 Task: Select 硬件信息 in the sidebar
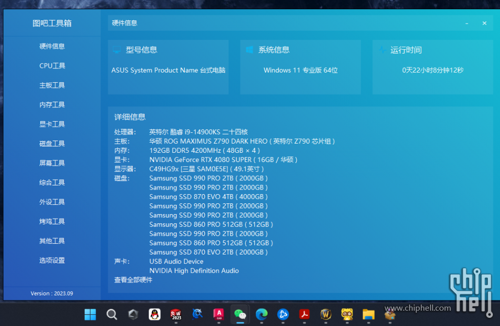point(52,46)
